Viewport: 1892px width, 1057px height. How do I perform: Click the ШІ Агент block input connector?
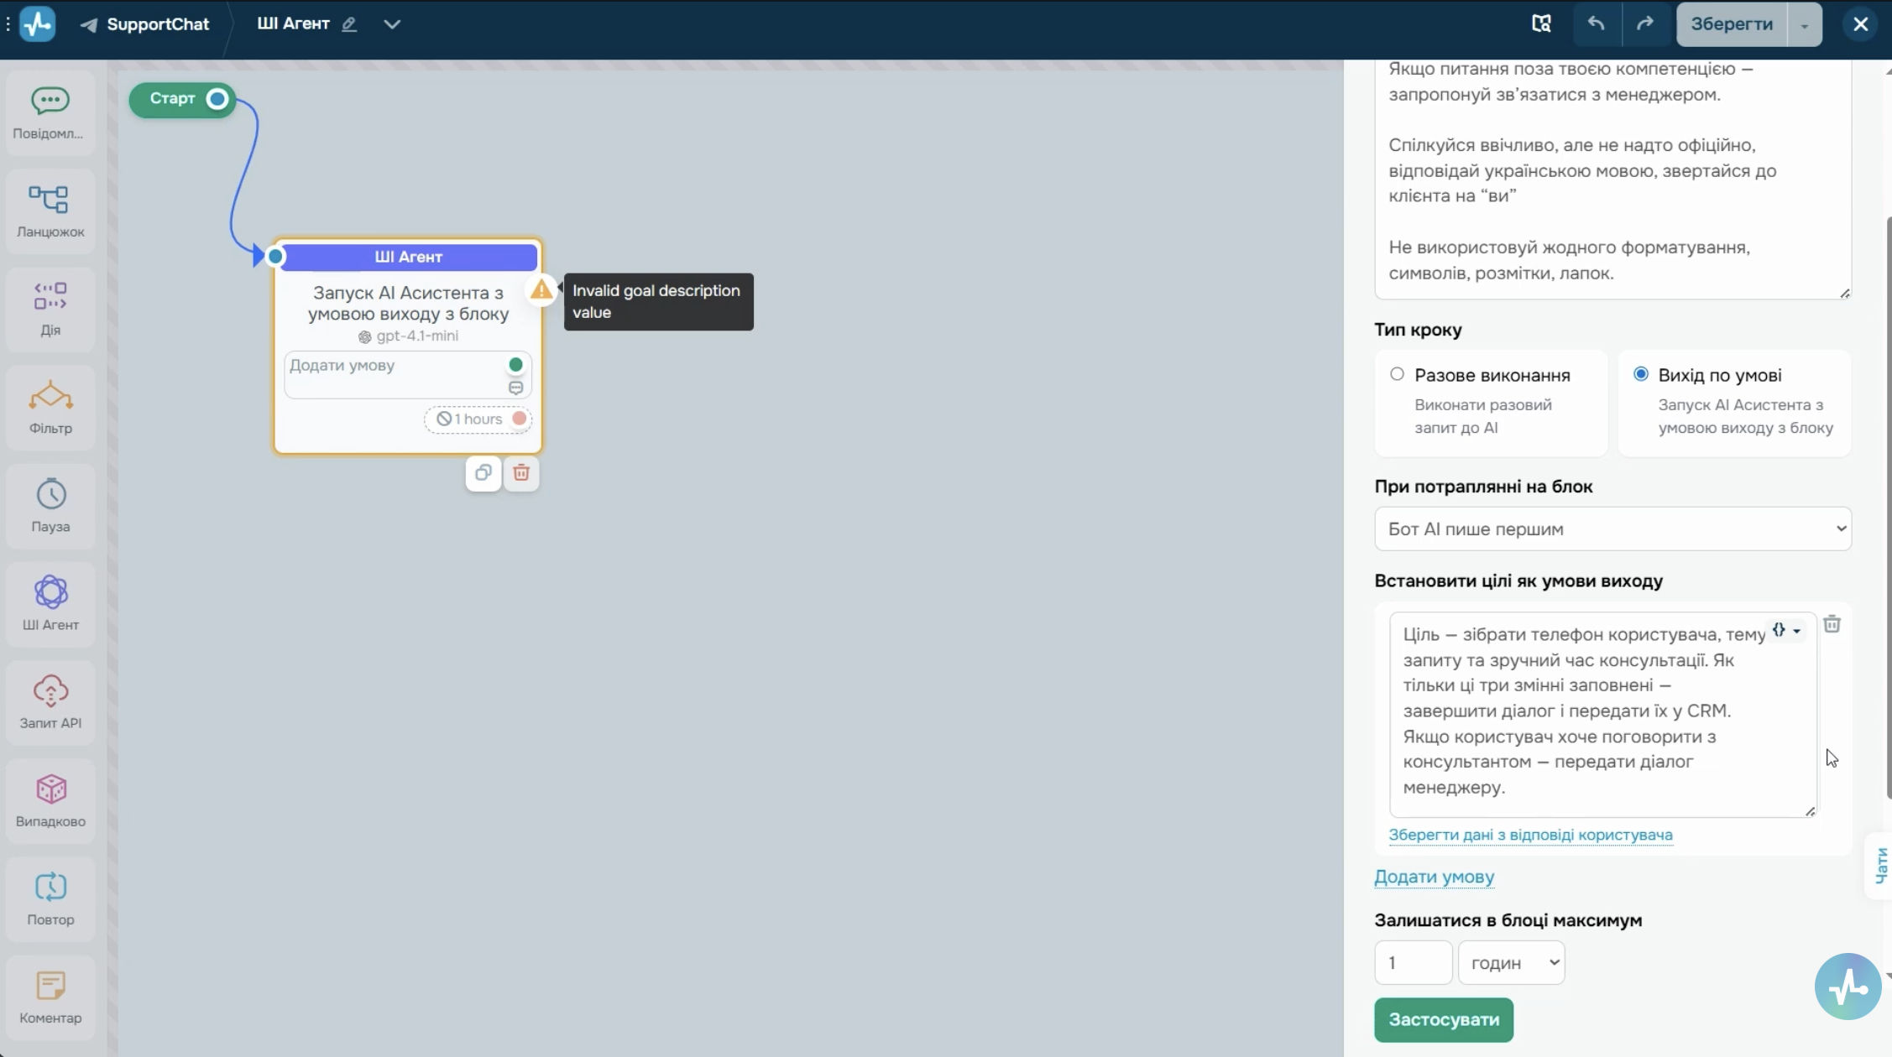(275, 257)
